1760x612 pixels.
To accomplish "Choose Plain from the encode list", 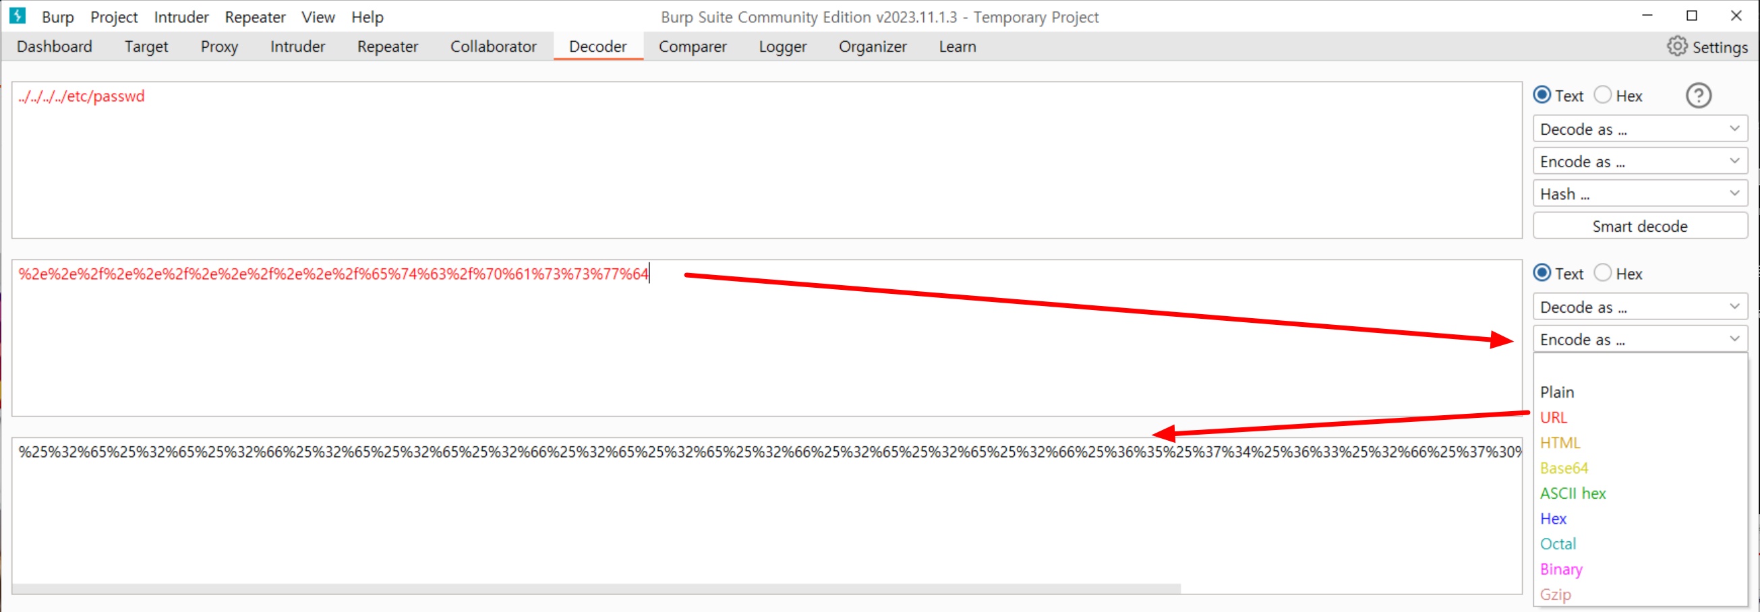I will (1640, 392).
